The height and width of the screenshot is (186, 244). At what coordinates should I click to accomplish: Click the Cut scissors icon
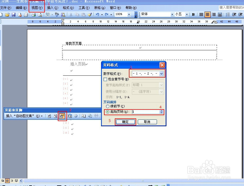pyautogui.click(x=71, y=15)
